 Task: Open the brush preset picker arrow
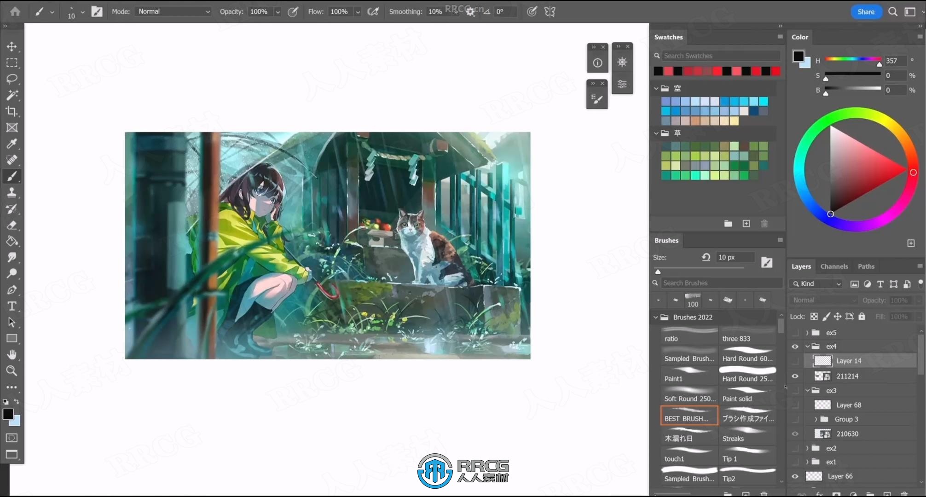pyautogui.click(x=82, y=12)
